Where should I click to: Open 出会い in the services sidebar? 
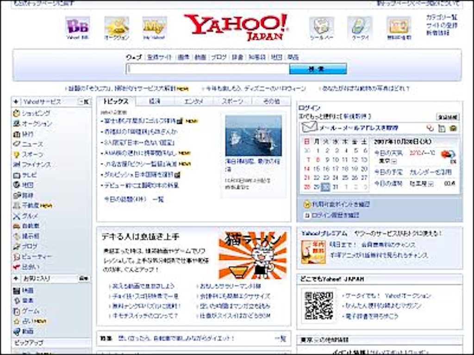(26, 267)
